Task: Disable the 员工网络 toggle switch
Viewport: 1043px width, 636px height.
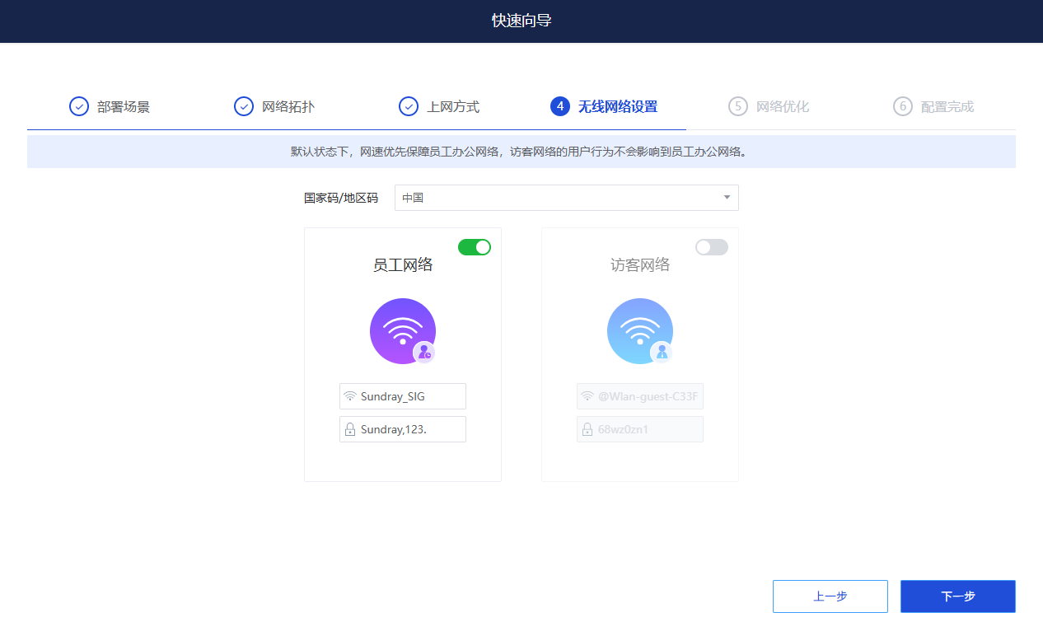Action: [475, 247]
